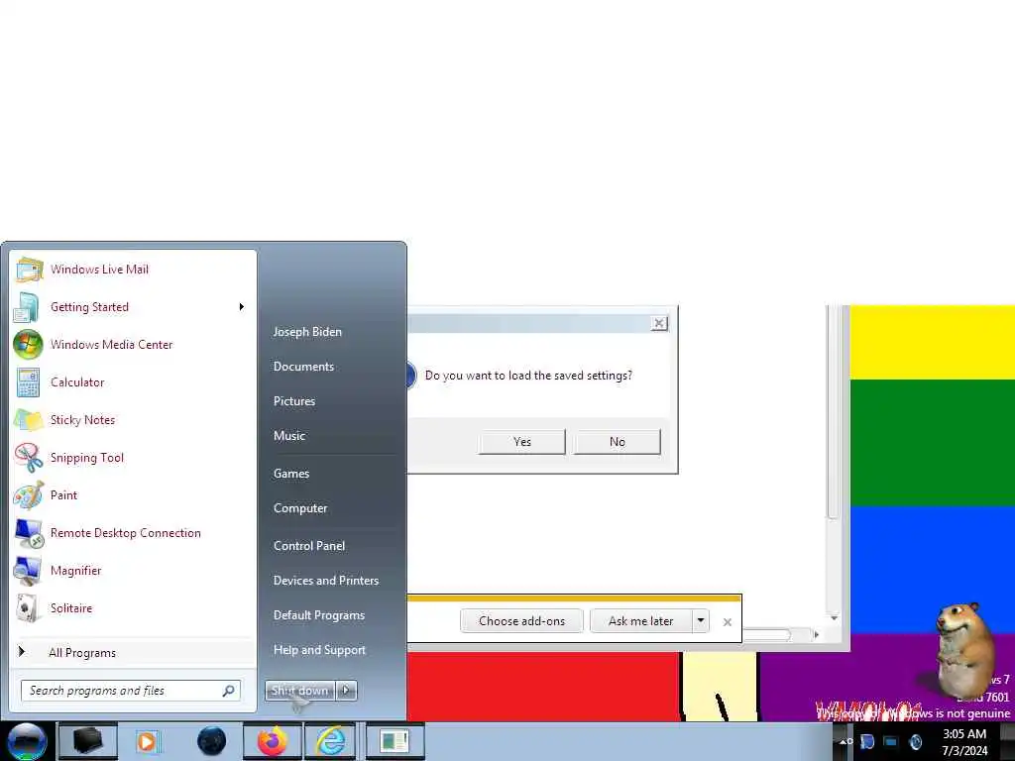The image size is (1015, 761).
Task: Close the add-ons notification bar
Action: 727,622
